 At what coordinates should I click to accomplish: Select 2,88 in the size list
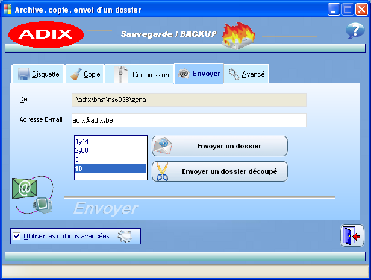[x=110, y=150]
